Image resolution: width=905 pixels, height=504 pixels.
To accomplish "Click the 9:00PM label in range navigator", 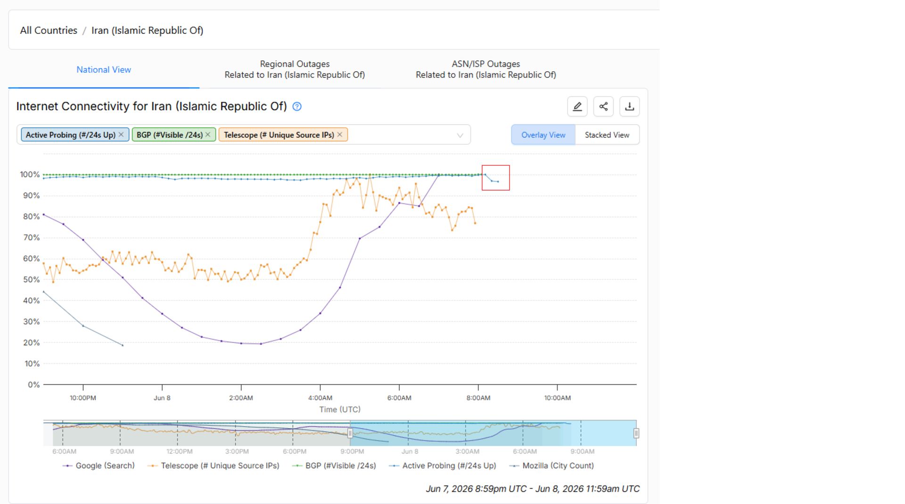I will [x=352, y=451].
